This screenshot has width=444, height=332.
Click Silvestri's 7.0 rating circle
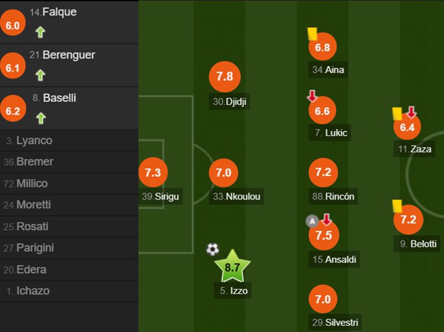323,299
